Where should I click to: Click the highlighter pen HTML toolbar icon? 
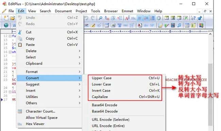click(x=93, y=26)
